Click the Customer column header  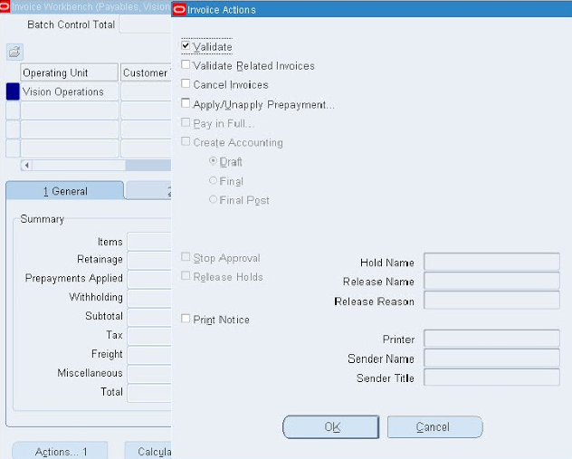tap(146, 72)
